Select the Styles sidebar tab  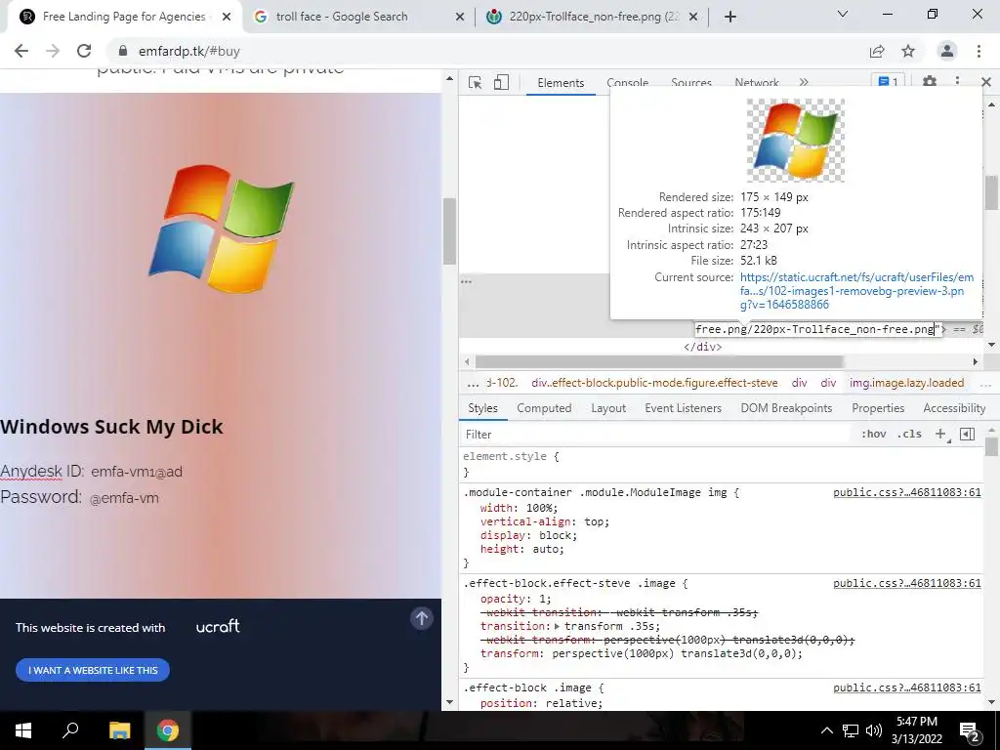click(x=482, y=408)
